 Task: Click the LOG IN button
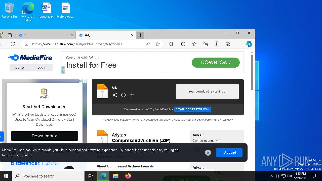coord(42,68)
